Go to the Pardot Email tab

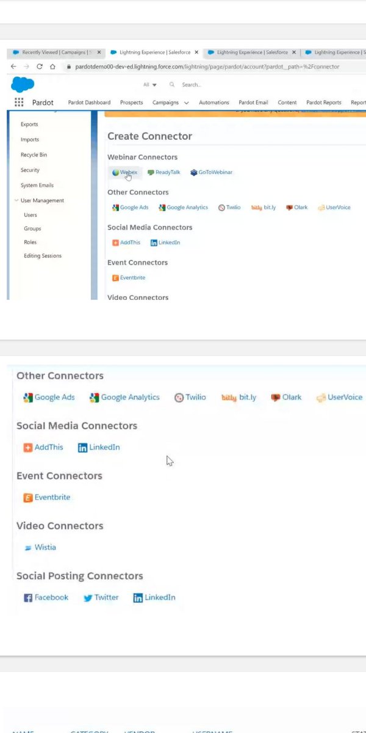pyautogui.click(x=253, y=103)
